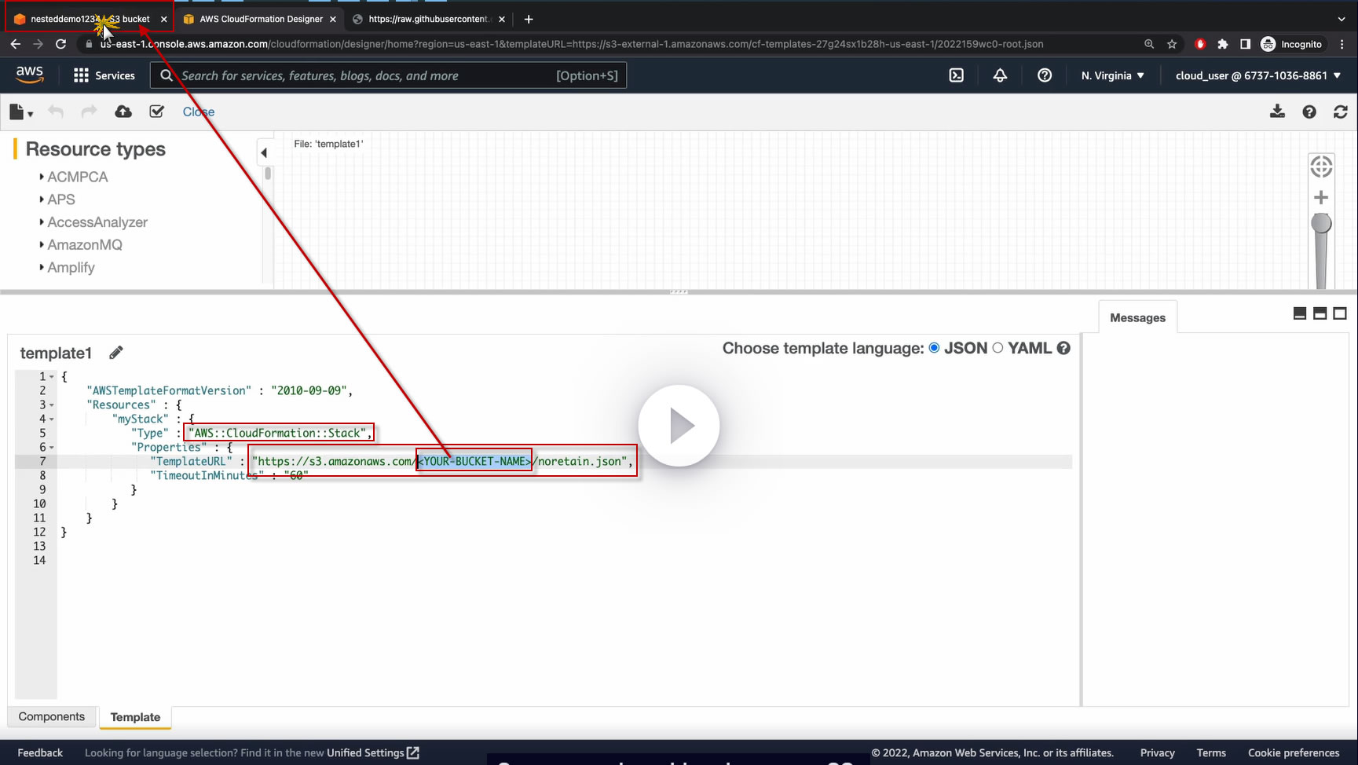Click the "AWSTemplateFormatVersion" text in editor
Image resolution: width=1358 pixels, height=765 pixels.
point(169,391)
